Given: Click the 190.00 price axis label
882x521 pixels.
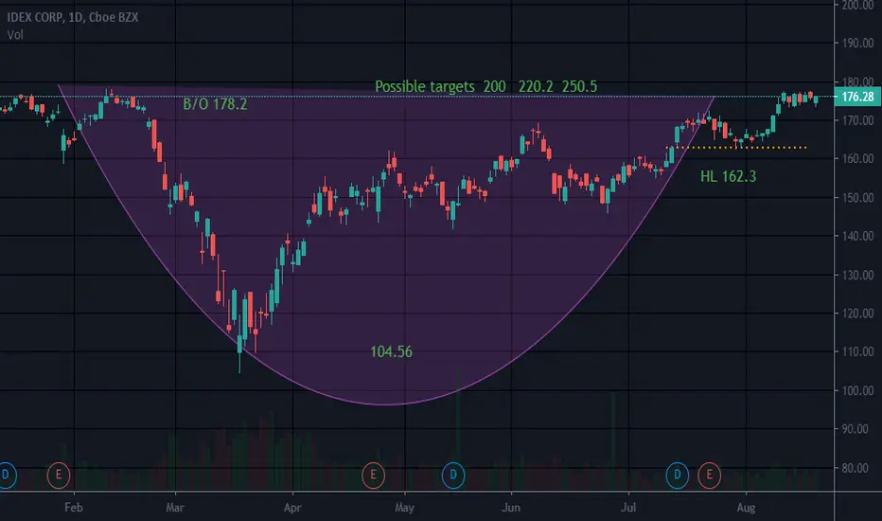Looking at the screenshot, I should click(857, 44).
